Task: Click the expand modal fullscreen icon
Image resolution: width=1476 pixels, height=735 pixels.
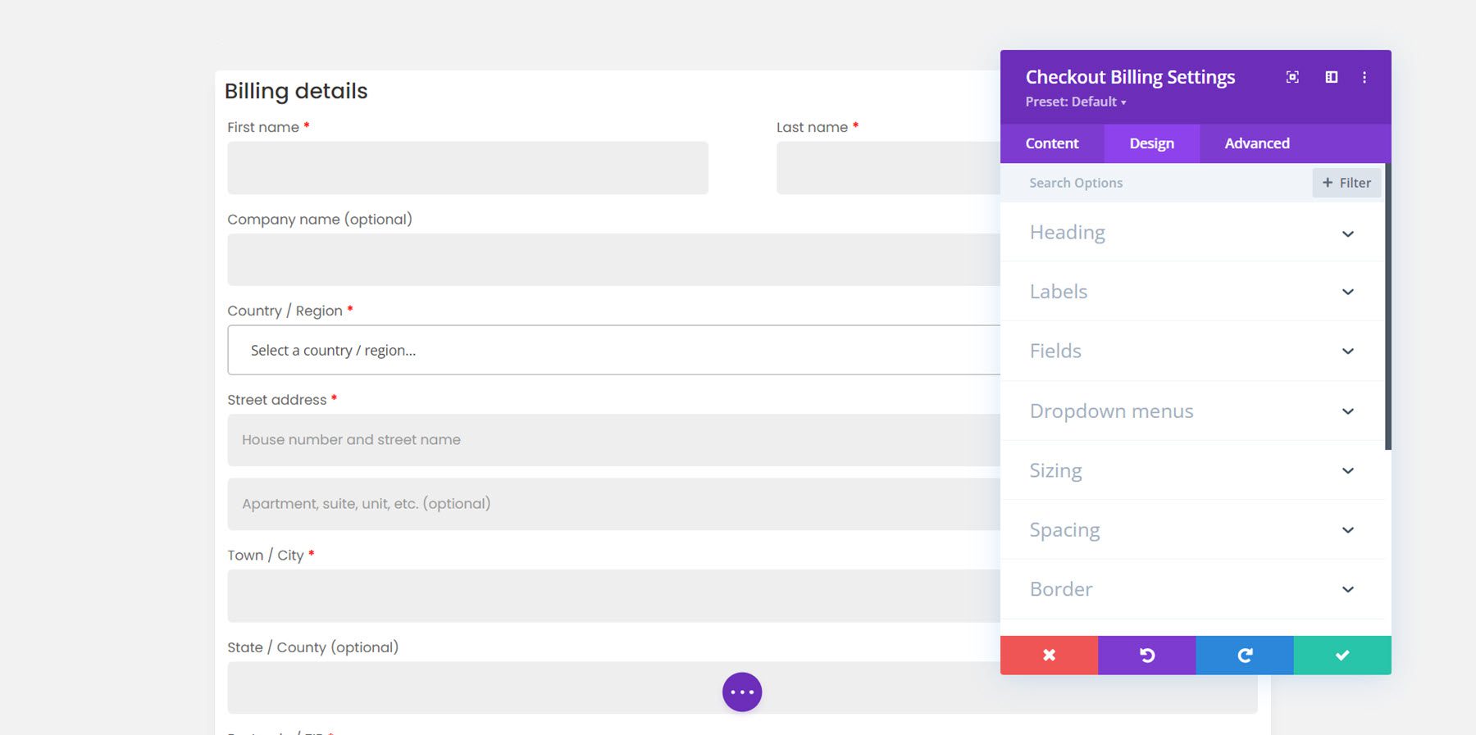Action: (1292, 77)
